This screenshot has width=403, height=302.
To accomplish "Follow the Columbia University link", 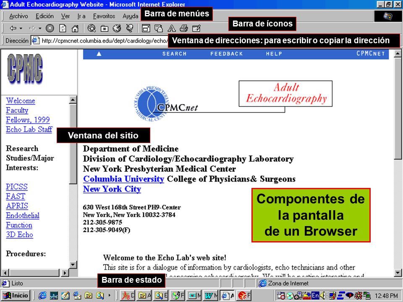I will click(123, 179).
